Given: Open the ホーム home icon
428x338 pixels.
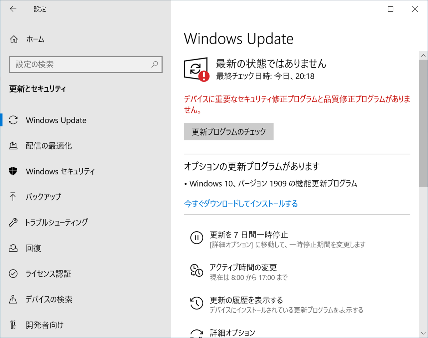Looking at the screenshot, I should [x=14, y=39].
